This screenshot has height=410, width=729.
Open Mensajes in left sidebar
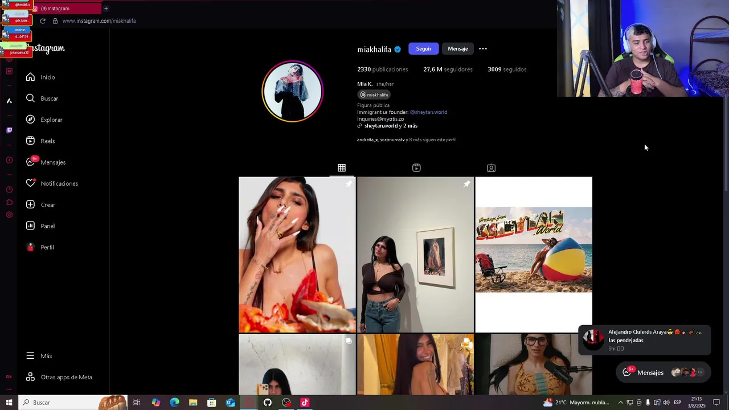46,162
